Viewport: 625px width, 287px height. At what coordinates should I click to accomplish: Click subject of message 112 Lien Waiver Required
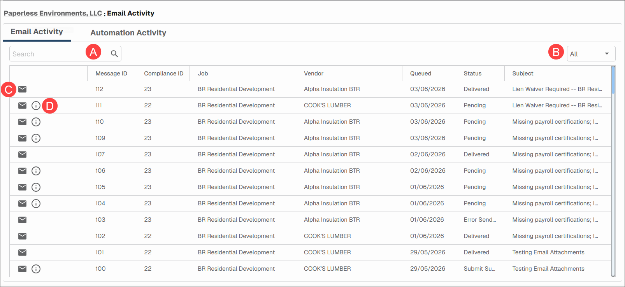click(x=557, y=89)
